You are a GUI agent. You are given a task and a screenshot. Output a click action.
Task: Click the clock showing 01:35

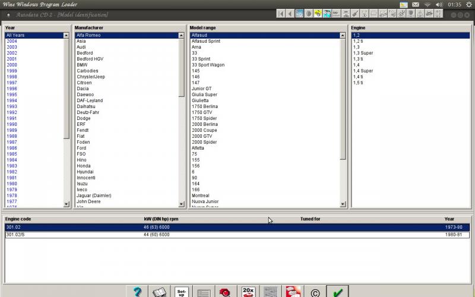pos(454,5)
